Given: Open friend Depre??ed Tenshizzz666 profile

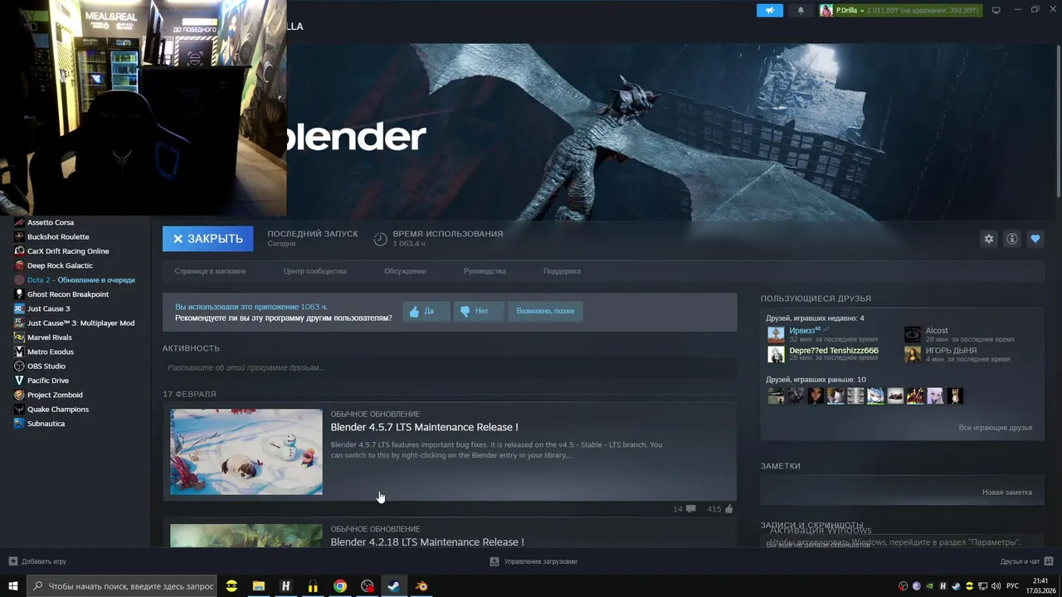Looking at the screenshot, I should coord(834,351).
